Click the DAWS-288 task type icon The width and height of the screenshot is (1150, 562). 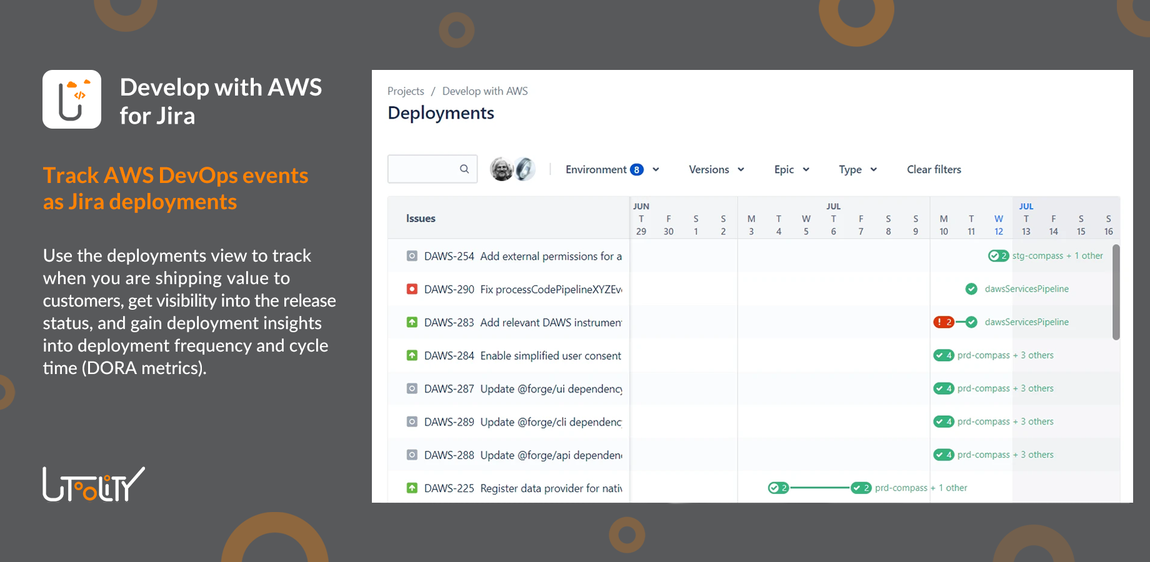[412, 455]
